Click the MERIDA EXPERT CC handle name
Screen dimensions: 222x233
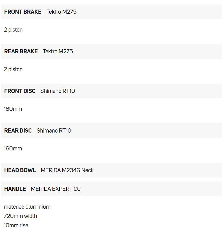pos(56,189)
